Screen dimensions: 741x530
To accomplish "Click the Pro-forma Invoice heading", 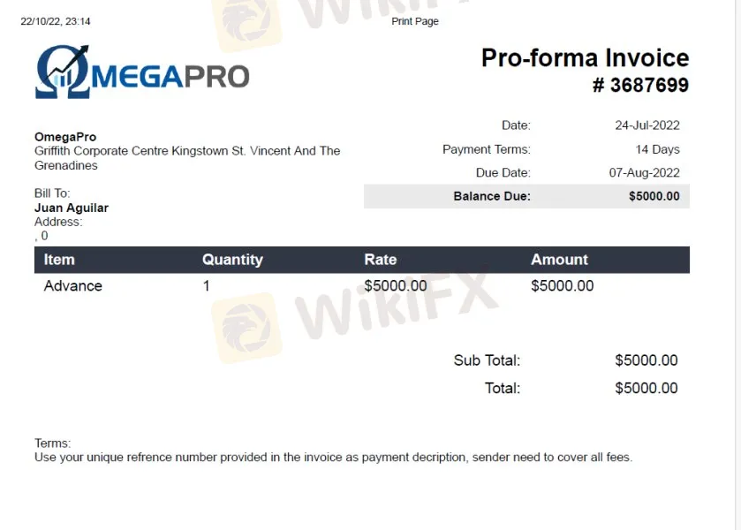I will (x=585, y=58).
